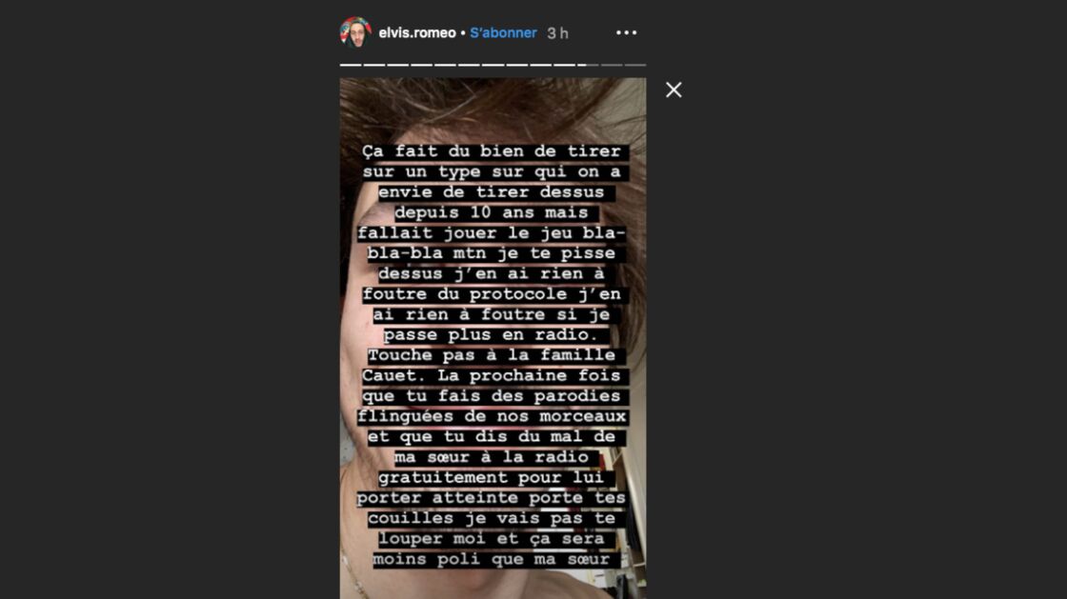Viewport: 1067px width, 599px height.
Task: Click the hair area above the story text
Action: coord(493,109)
